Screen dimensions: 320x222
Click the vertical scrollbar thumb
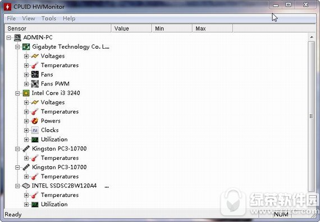[312, 116]
